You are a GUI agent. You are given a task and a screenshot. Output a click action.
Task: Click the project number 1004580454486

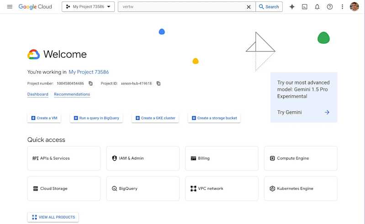pyautogui.click(x=70, y=83)
